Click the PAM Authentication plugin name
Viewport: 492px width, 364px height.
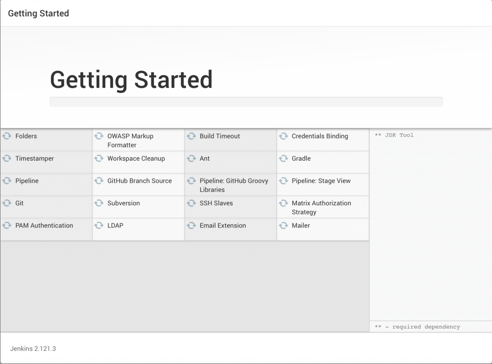click(44, 226)
